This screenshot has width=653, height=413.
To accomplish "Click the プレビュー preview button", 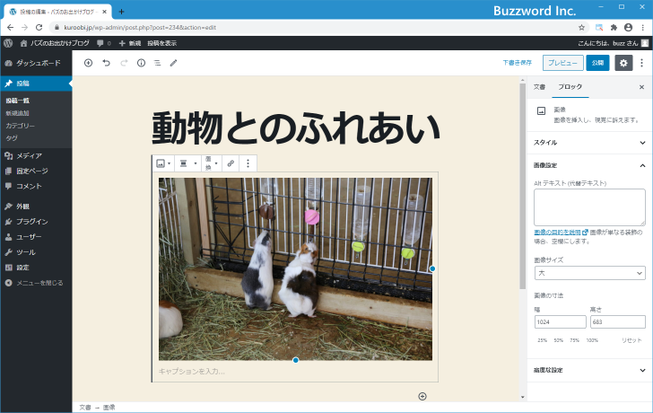I will point(562,63).
